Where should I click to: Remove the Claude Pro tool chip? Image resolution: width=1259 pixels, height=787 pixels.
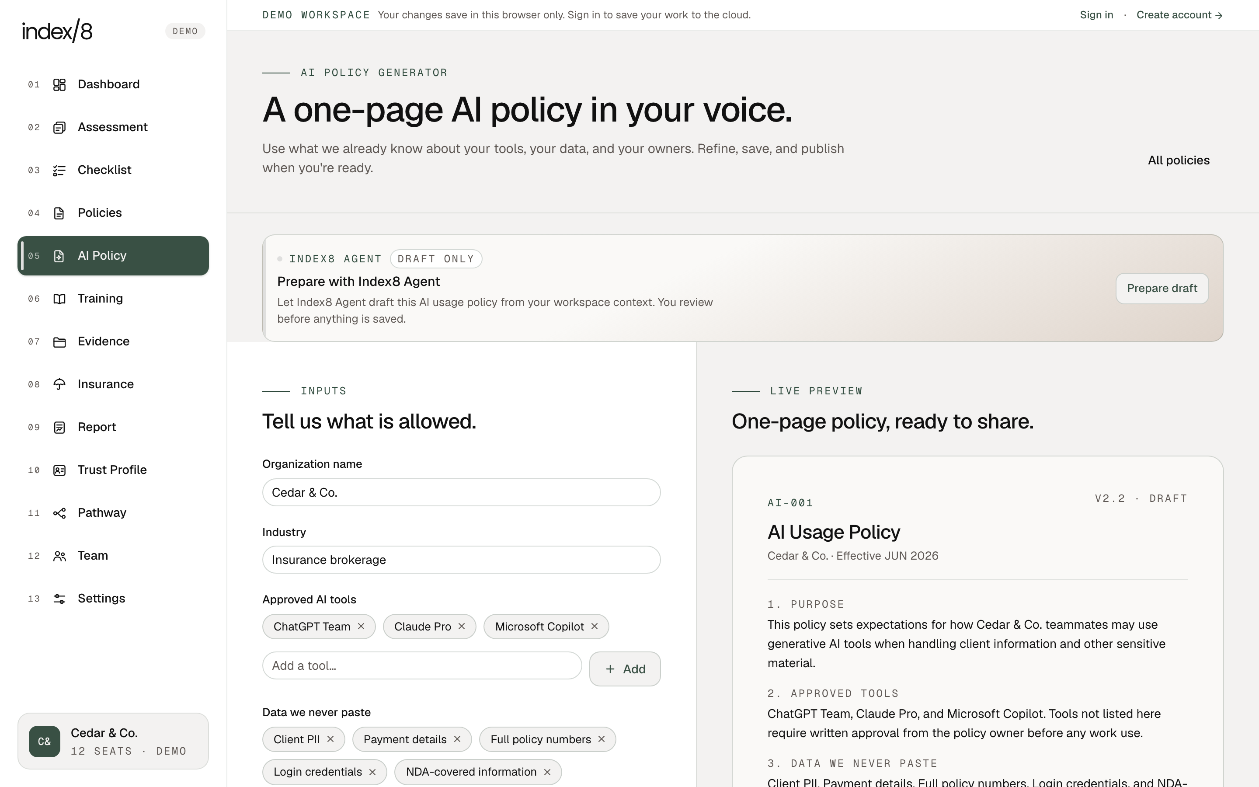pos(462,626)
